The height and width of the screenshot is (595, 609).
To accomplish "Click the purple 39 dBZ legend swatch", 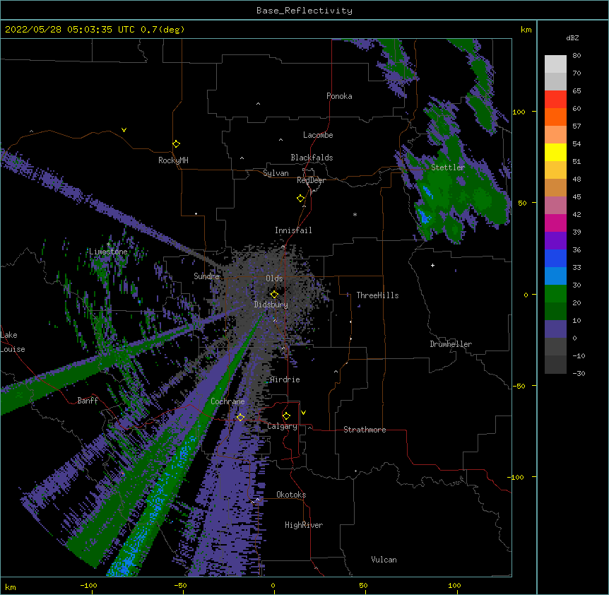I will (555, 241).
